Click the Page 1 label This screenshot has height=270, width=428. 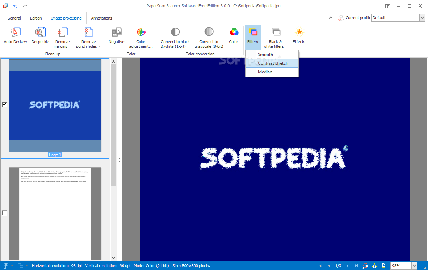pos(55,155)
